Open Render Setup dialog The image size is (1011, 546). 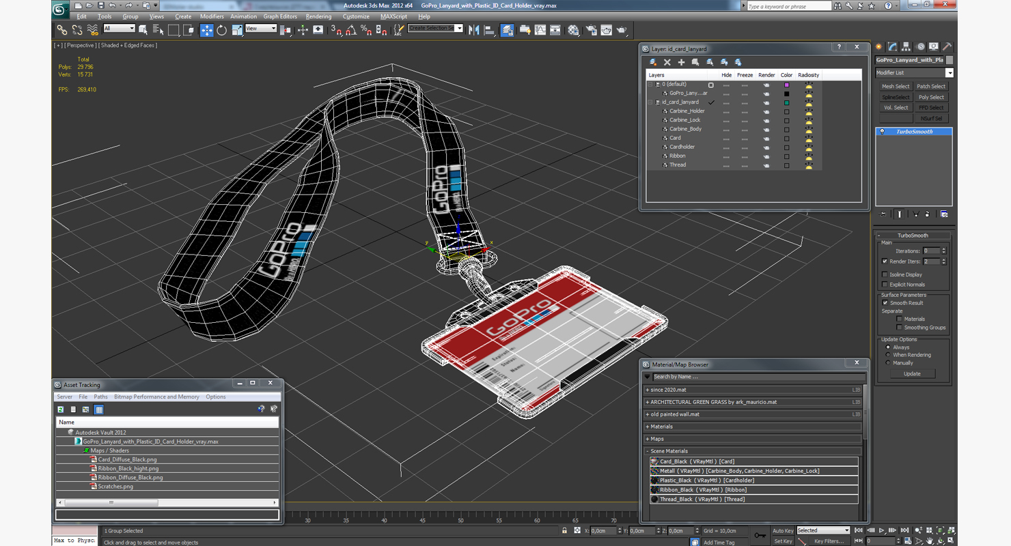591,30
